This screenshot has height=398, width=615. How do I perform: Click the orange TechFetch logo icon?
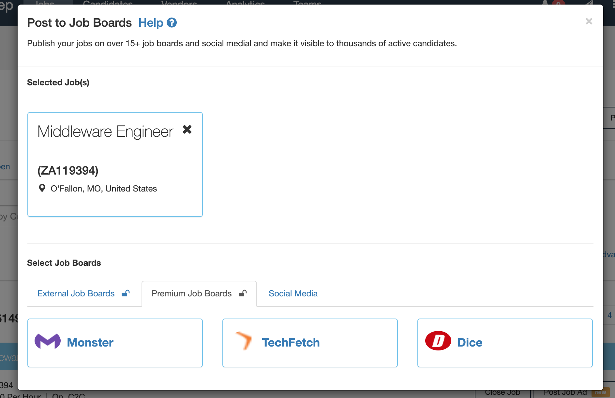pos(244,341)
